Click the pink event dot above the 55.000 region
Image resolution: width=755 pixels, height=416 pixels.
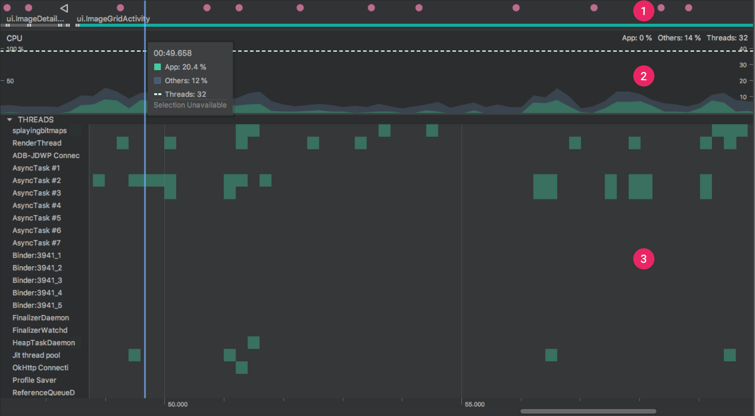(x=516, y=7)
